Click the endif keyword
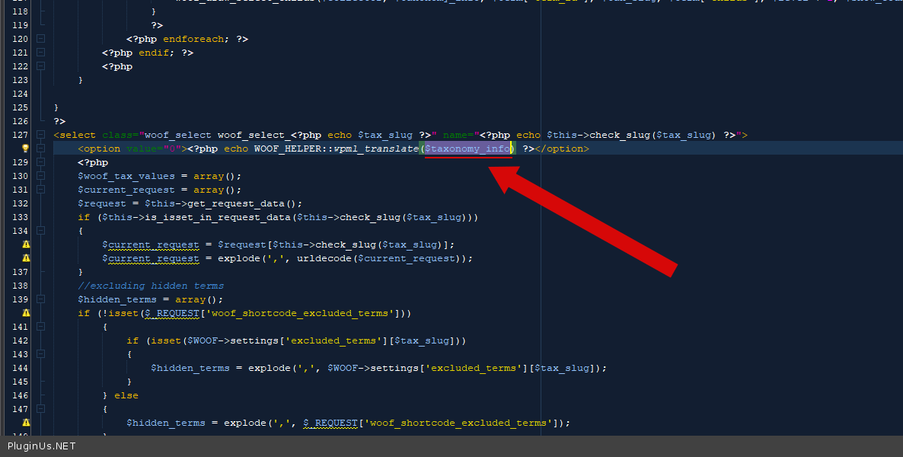 coord(154,53)
